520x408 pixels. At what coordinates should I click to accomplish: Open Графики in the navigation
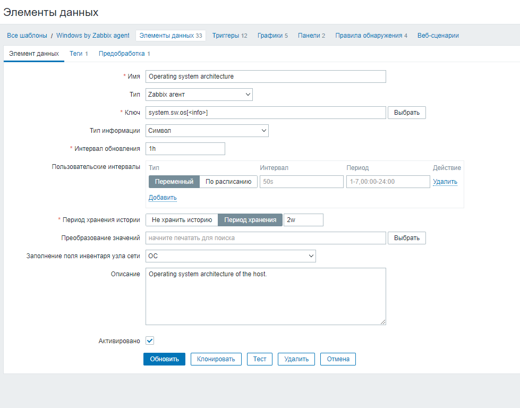[272, 36]
